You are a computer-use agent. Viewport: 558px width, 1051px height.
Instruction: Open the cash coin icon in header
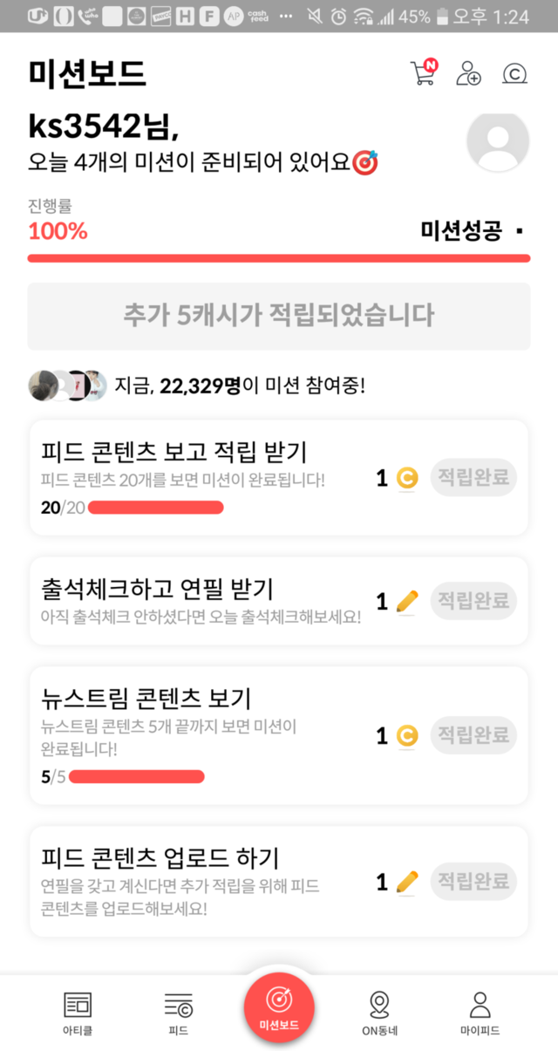515,74
